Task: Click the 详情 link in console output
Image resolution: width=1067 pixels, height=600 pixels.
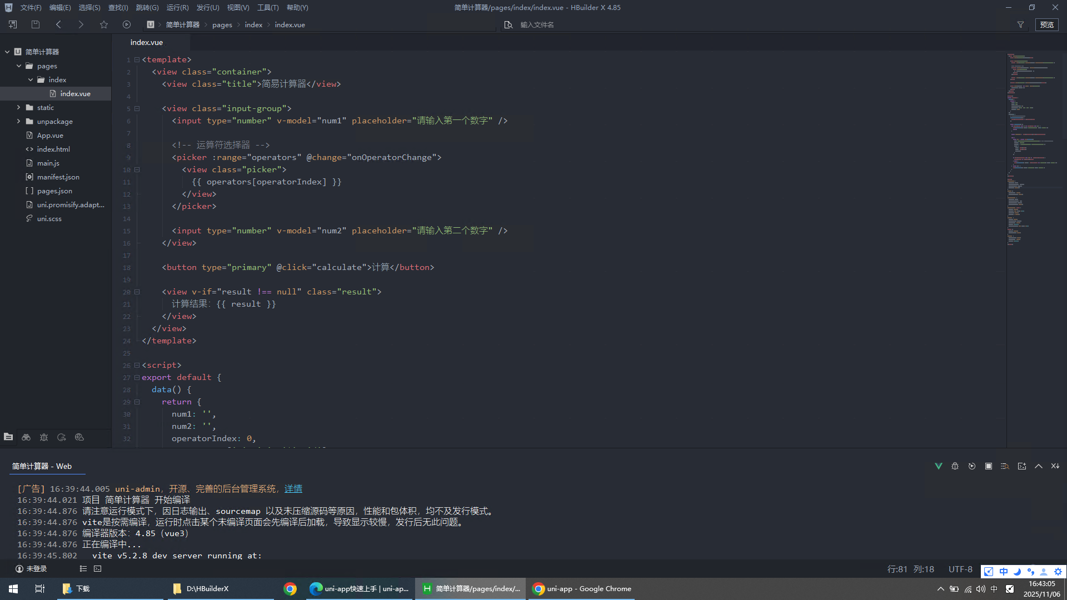Action: click(293, 489)
